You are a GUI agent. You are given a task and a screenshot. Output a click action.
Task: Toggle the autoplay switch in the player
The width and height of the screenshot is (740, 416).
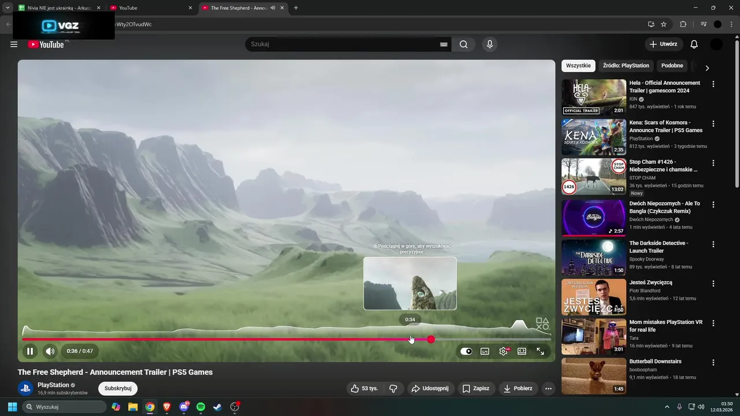(x=466, y=351)
